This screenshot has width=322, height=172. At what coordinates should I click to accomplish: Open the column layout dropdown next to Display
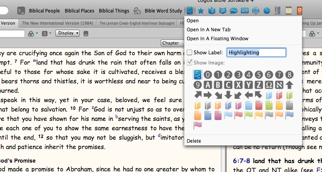pos(46,34)
